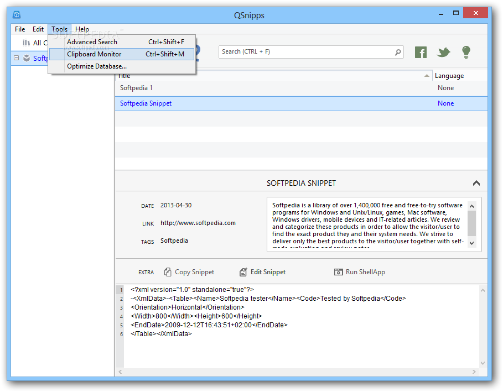Open the Help menu
503x392 pixels.
click(x=82, y=29)
